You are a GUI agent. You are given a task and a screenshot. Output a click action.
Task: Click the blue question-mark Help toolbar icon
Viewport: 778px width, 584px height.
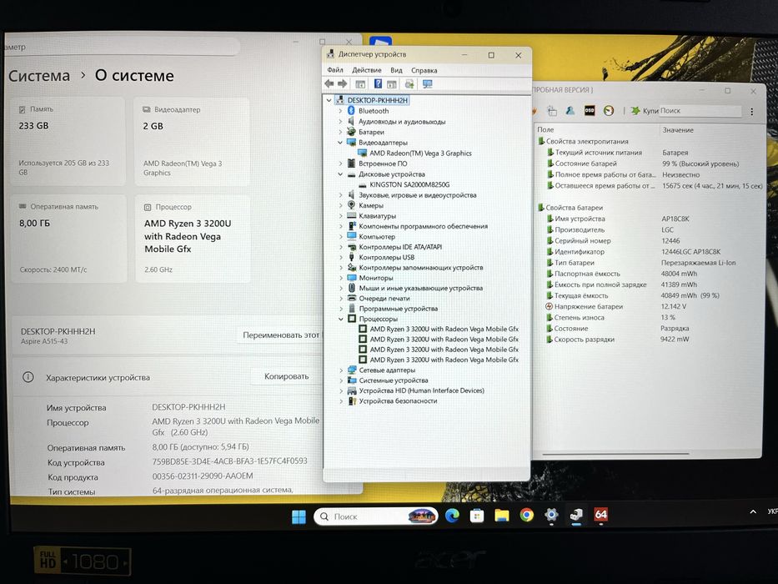(x=378, y=84)
